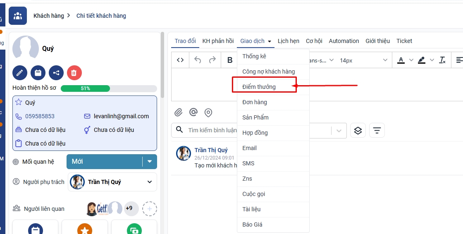Click the red trash delete icon

click(x=74, y=73)
